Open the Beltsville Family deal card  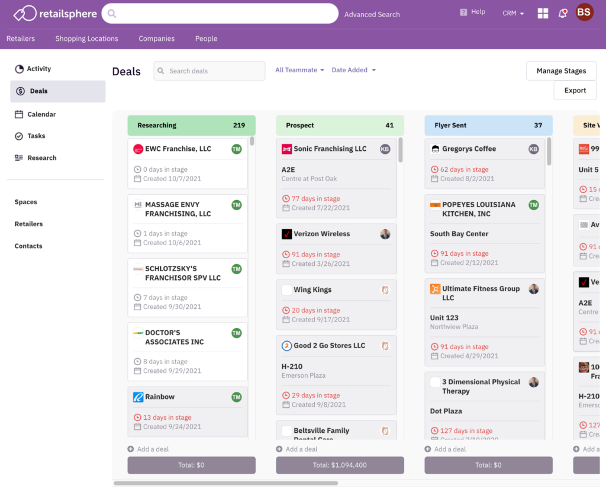336,430
